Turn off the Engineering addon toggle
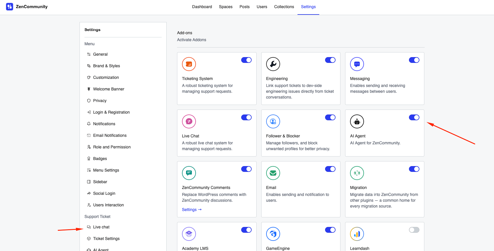Viewport: 494px width, 251px height. coord(330,60)
